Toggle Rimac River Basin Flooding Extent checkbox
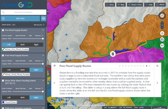168x109 pixels. tap(3, 81)
